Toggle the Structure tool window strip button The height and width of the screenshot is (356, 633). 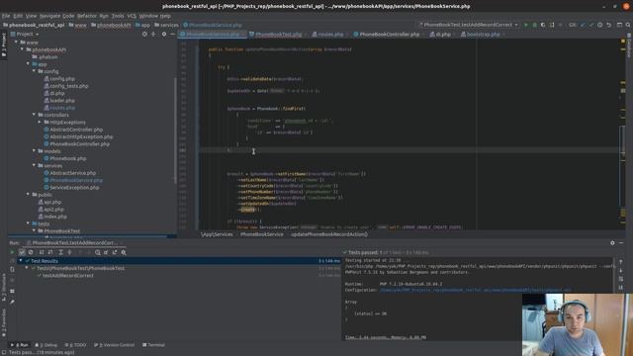coord(4,288)
